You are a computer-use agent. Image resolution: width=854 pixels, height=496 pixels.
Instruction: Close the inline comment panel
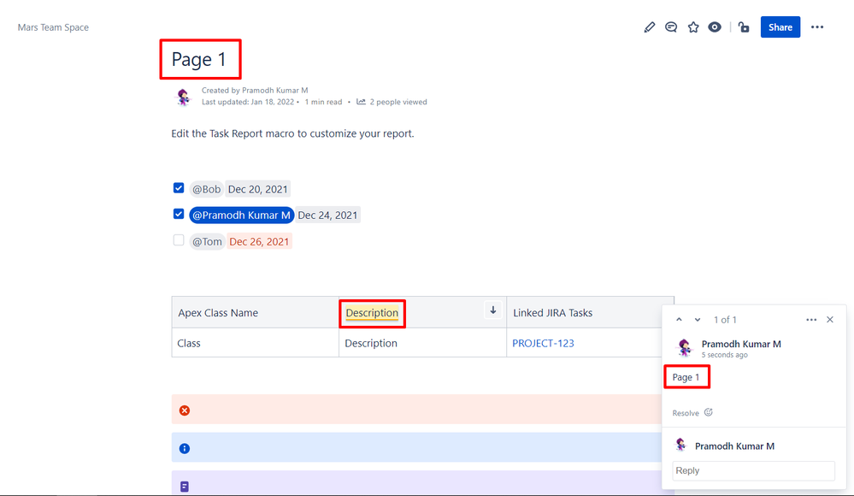click(x=830, y=319)
